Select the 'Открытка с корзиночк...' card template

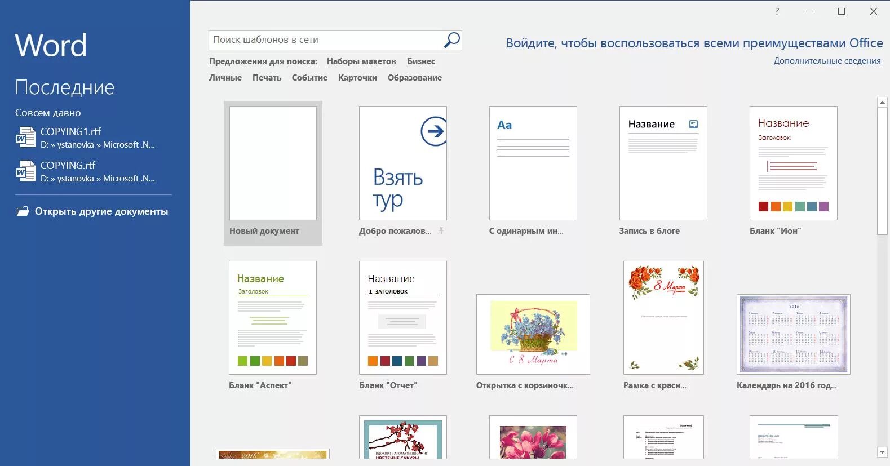[533, 334]
